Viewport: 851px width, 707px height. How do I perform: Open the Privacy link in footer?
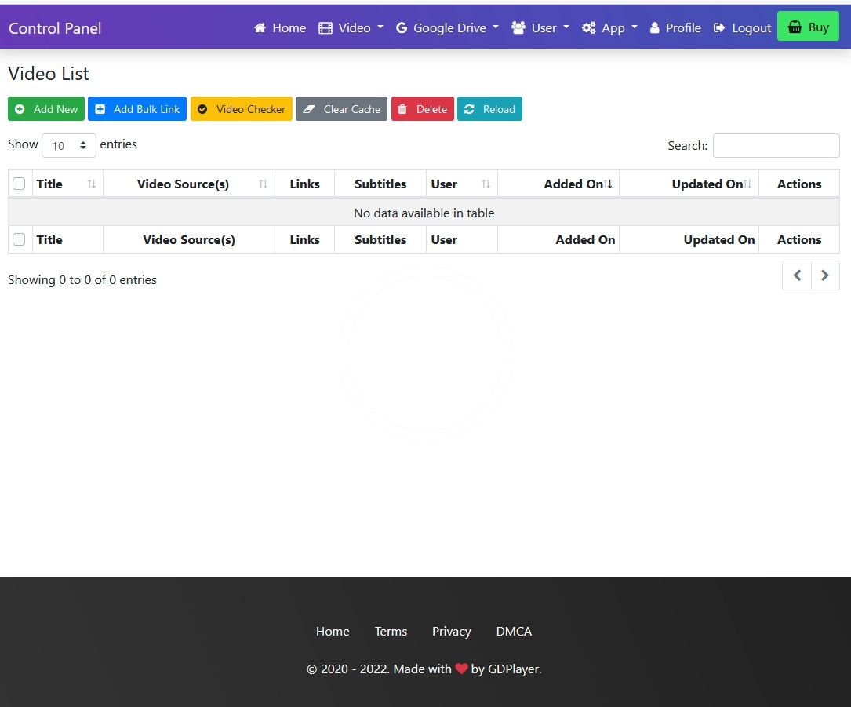(451, 631)
